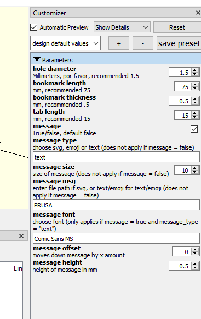Click the message type text field
The image size is (201, 319).
coord(116,157)
